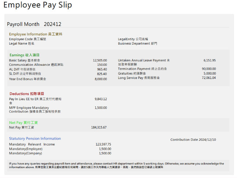Click the Long Service Pay label
The width and height of the screenshot is (237, 178).
pos(139,78)
